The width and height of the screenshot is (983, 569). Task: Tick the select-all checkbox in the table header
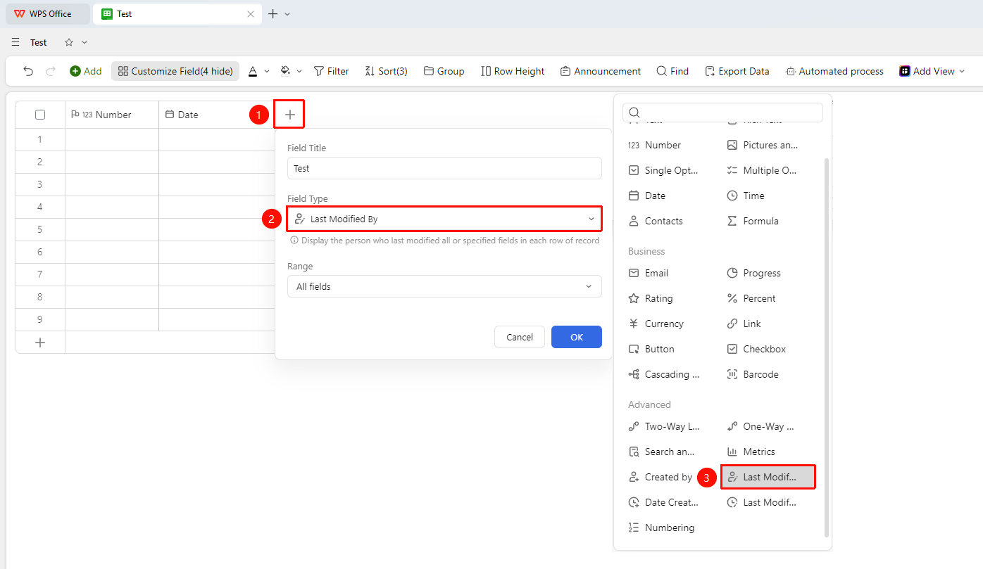pos(40,115)
